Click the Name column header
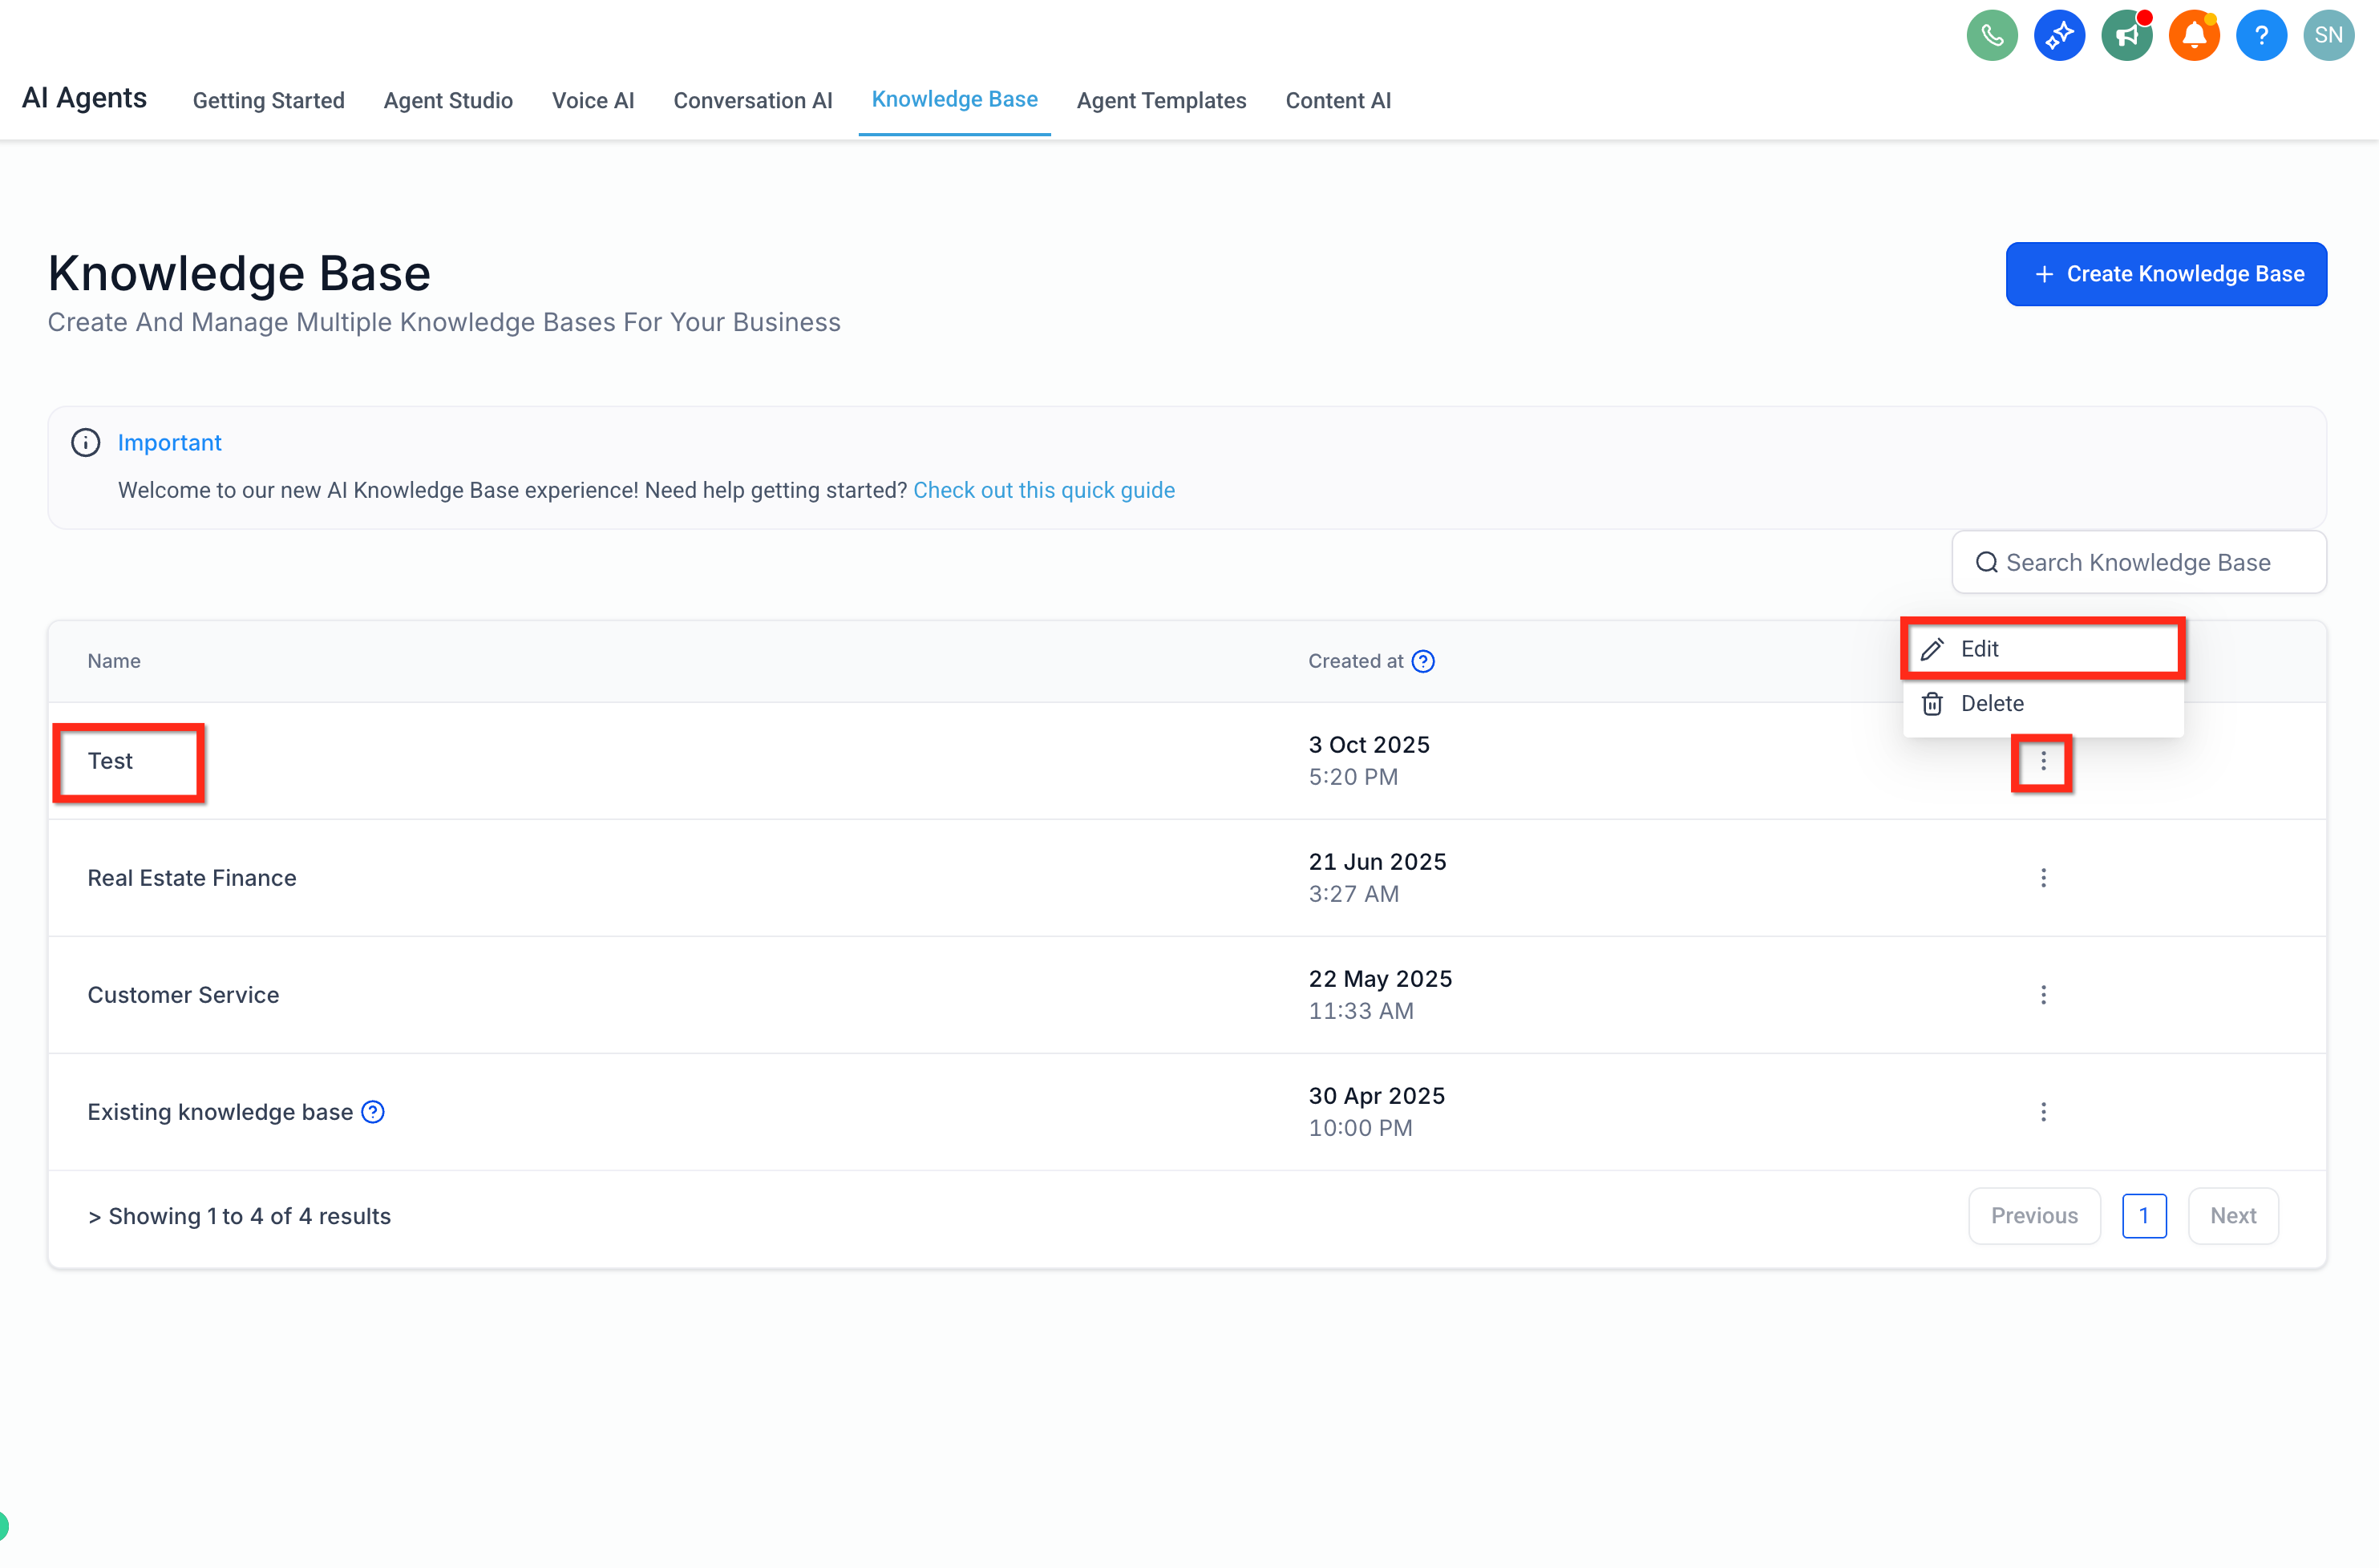The height and width of the screenshot is (1568, 2379). click(x=114, y=661)
